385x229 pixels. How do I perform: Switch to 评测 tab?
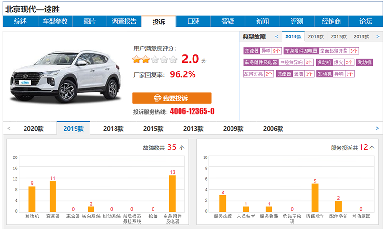297,22
